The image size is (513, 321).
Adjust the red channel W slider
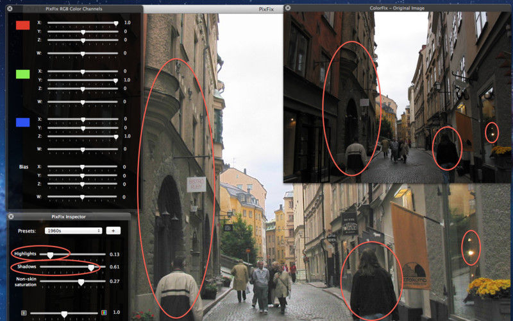[x=83, y=53]
